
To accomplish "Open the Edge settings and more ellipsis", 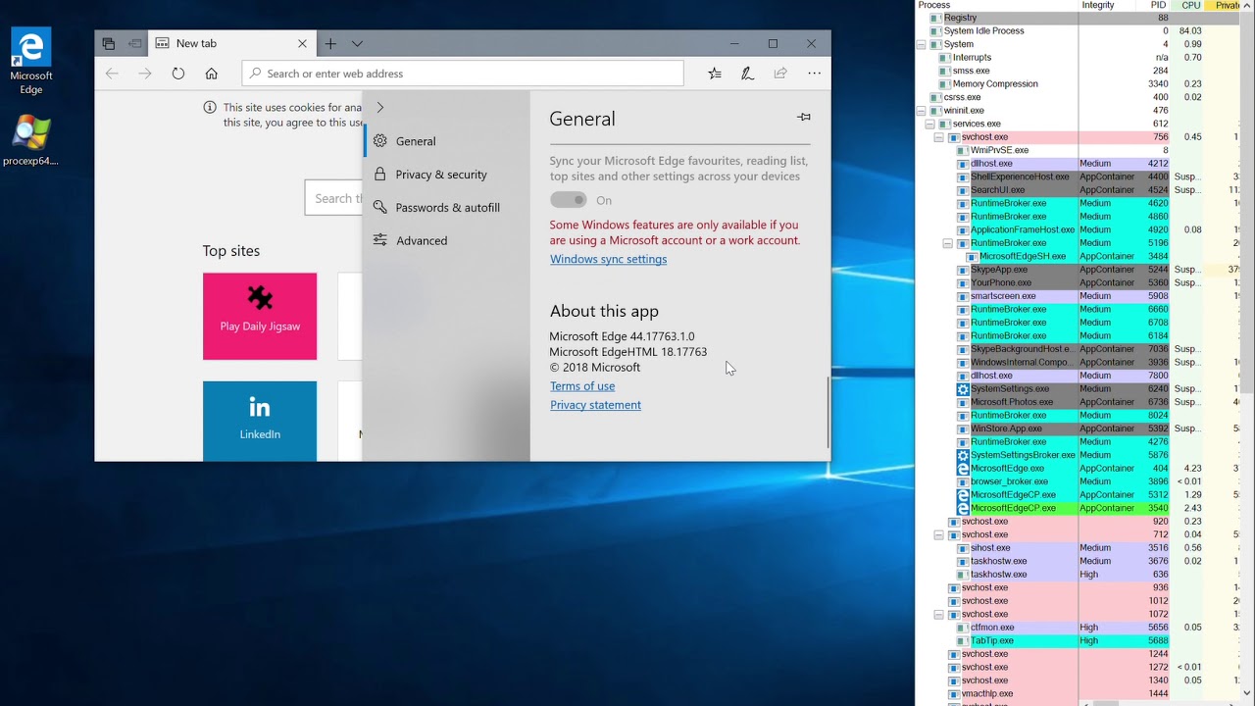I will 814,74.
